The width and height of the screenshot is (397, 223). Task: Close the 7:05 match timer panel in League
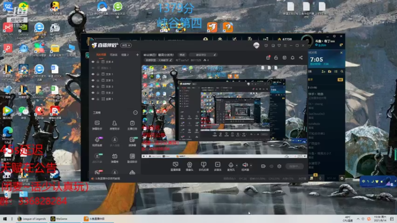(341, 53)
